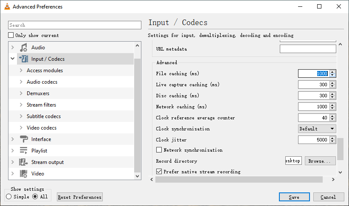The width and height of the screenshot is (349, 206).
Task: Expand Video codecs subtree
Action: point(21,127)
